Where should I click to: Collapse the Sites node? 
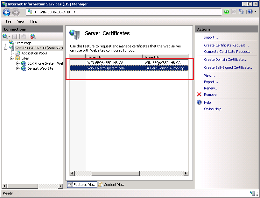(11, 58)
